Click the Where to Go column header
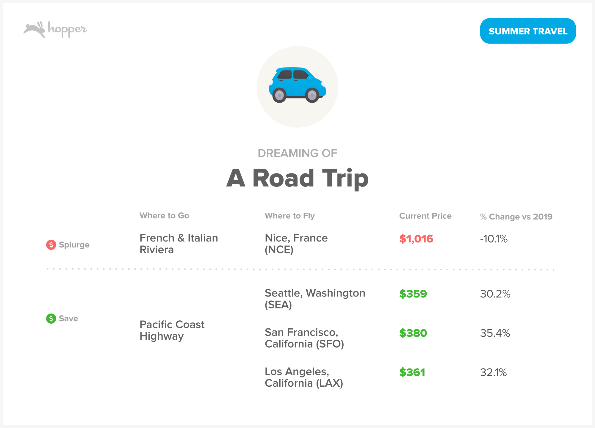The width and height of the screenshot is (595, 428). coord(164,216)
